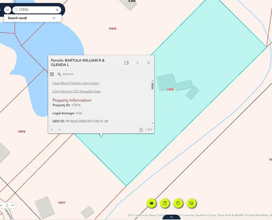Image resolution: width=272 pixels, height=220 pixels.
Task: Open the popup actions grid icon
Action: pos(52,74)
